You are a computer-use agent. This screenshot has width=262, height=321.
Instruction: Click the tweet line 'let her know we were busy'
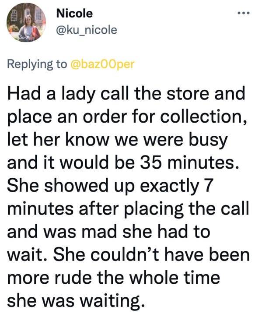117,140
